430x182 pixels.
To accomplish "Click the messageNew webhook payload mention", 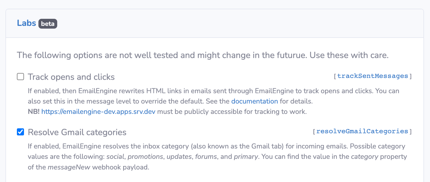I will pos(69,167).
